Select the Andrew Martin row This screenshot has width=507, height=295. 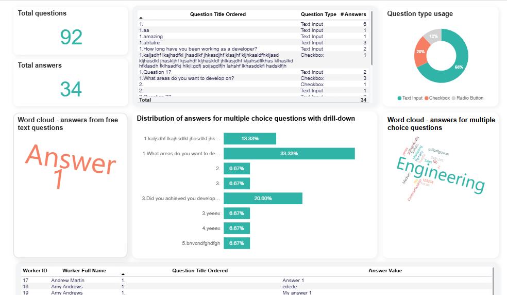pyautogui.click(x=67, y=281)
